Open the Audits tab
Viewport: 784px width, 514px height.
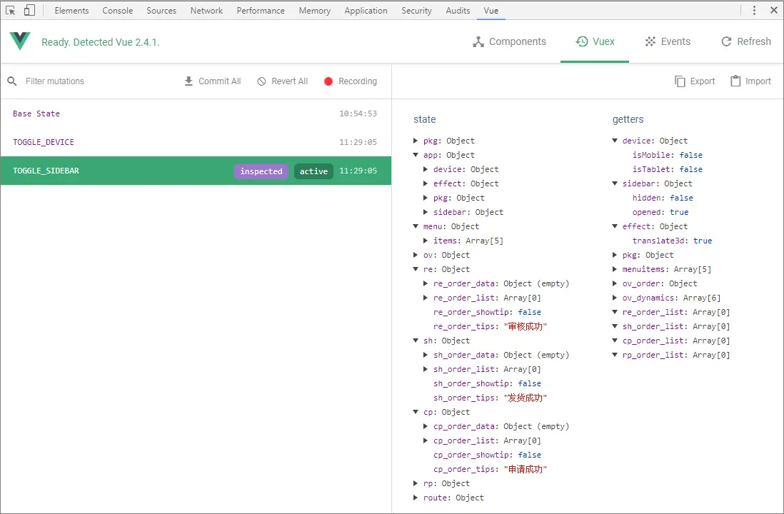pyautogui.click(x=458, y=11)
